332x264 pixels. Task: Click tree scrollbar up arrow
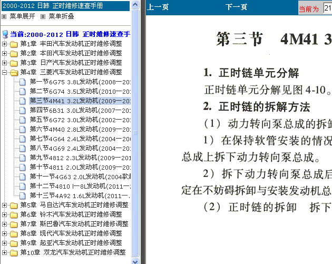135,4
